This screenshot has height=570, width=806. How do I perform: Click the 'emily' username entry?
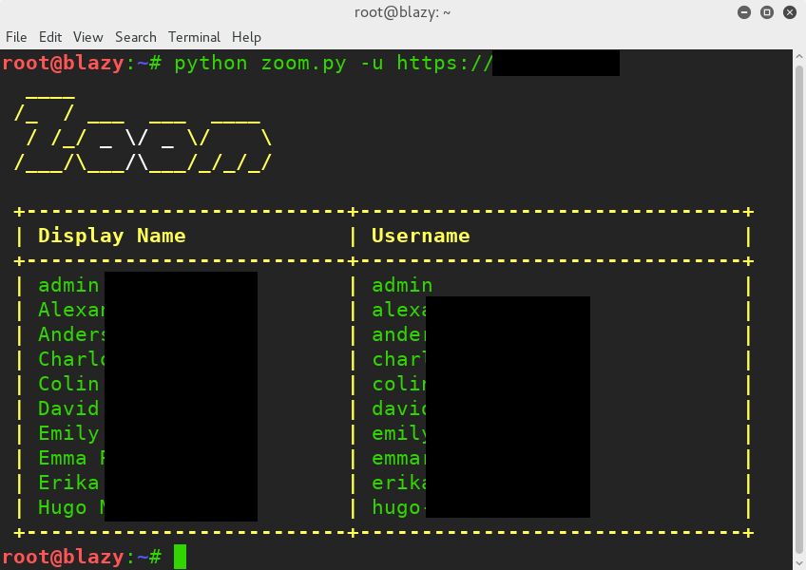pos(399,433)
